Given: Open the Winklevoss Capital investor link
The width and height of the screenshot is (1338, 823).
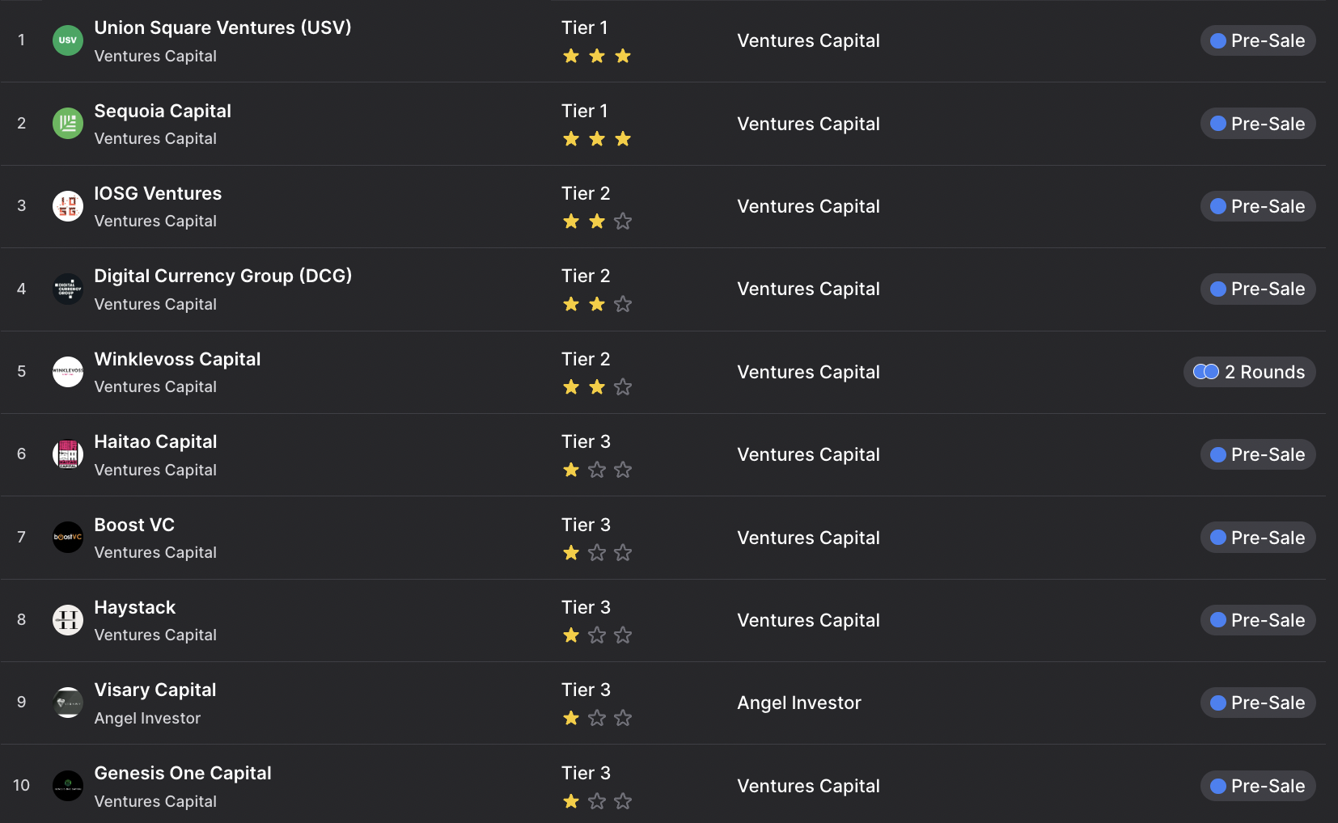Looking at the screenshot, I should [177, 359].
